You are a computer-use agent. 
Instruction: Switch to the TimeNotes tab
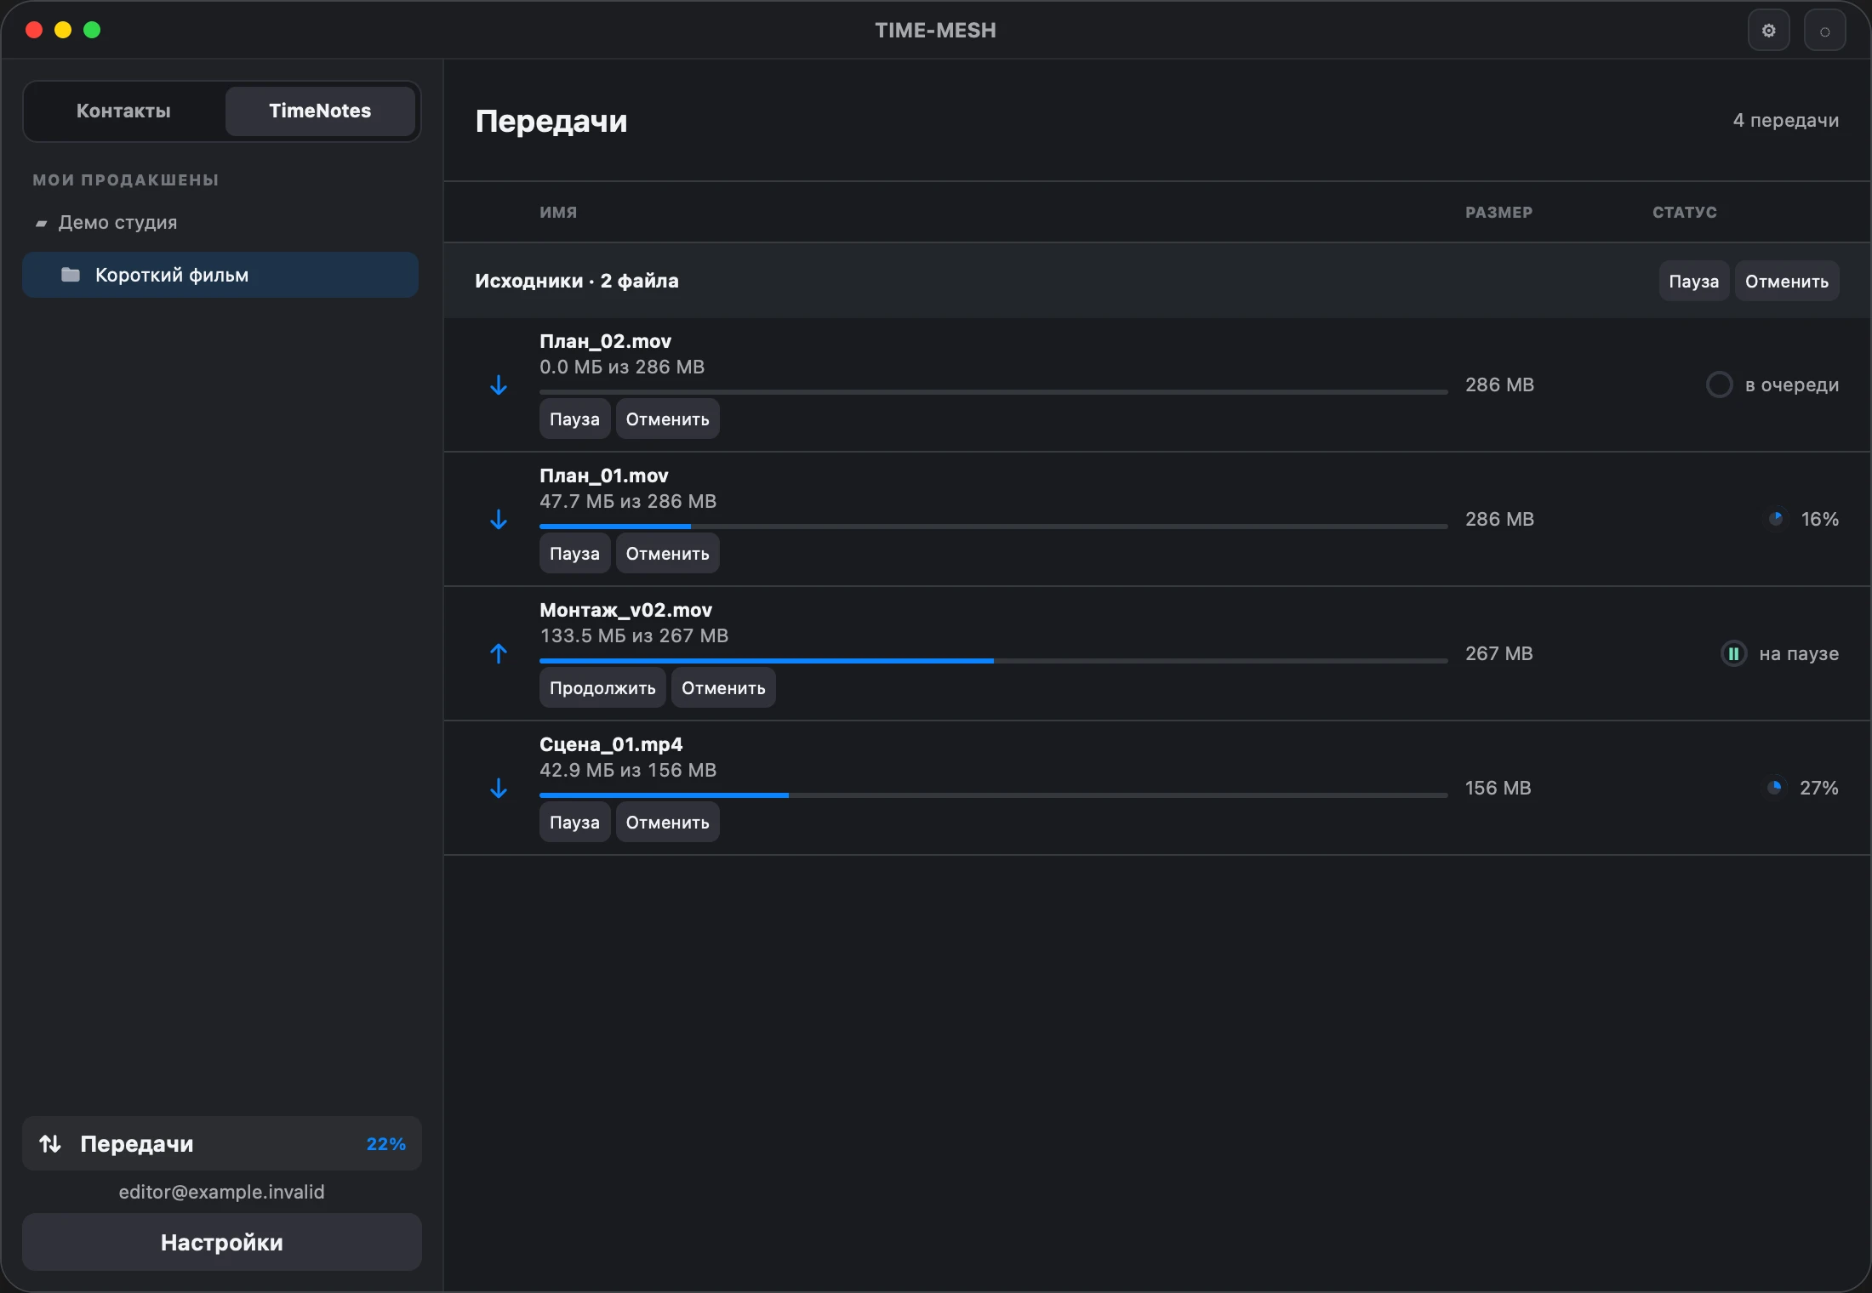click(x=320, y=111)
